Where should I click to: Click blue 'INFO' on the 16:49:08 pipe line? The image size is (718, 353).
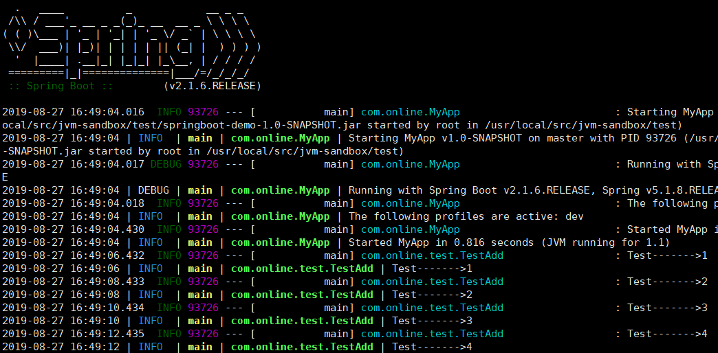coord(150,295)
